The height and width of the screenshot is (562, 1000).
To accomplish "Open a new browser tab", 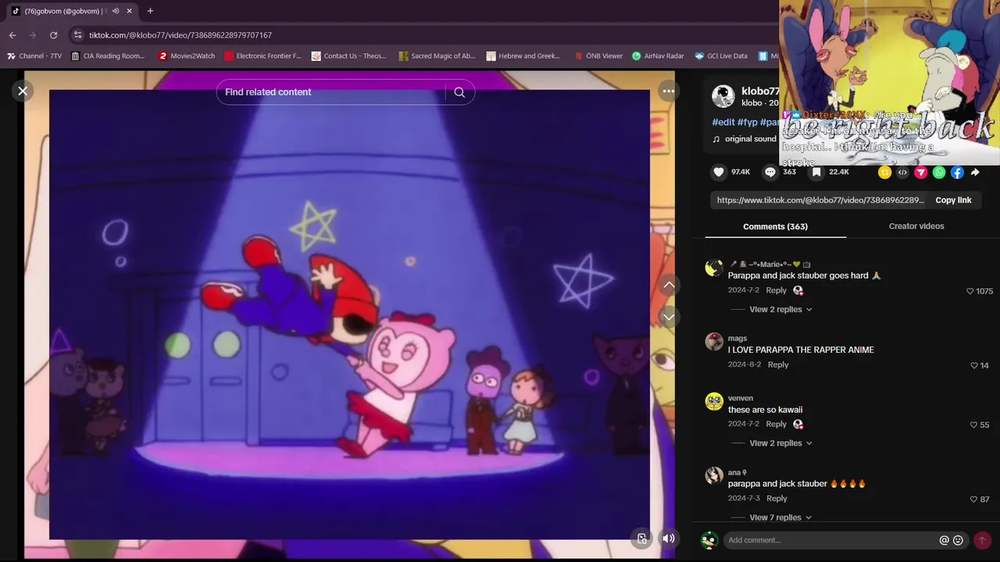I will (150, 11).
